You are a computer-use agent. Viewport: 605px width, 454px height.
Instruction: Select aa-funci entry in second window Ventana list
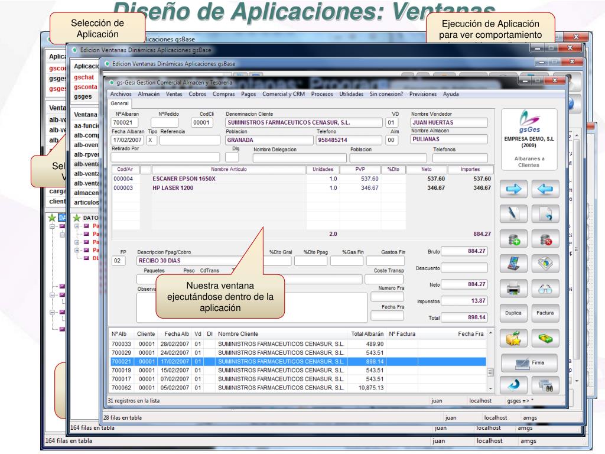pyautogui.click(x=86, y=125)
